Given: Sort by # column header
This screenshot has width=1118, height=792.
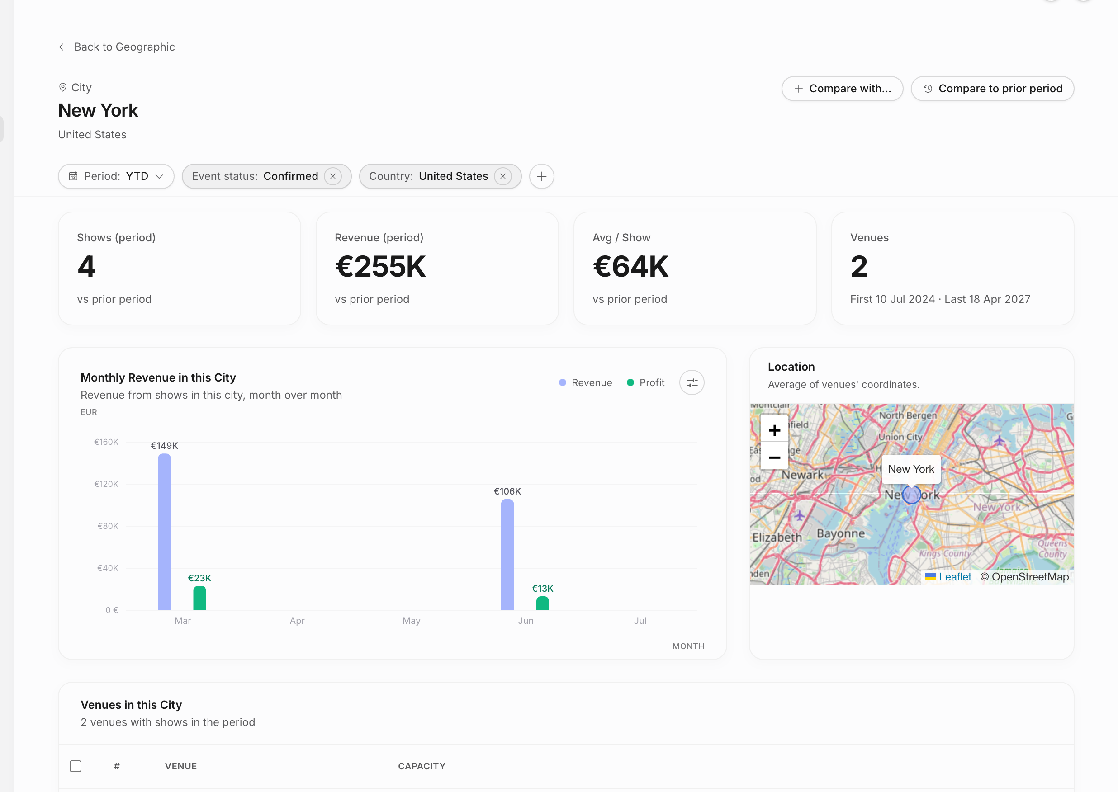Looking at the screenshot, I should (x=117, y=766).
